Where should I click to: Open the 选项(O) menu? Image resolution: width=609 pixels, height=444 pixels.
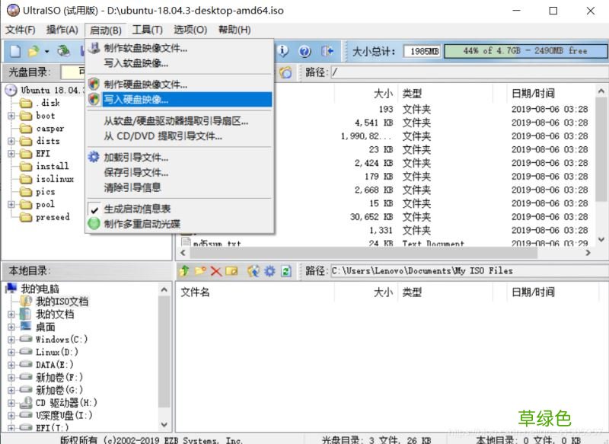point(190,30)
